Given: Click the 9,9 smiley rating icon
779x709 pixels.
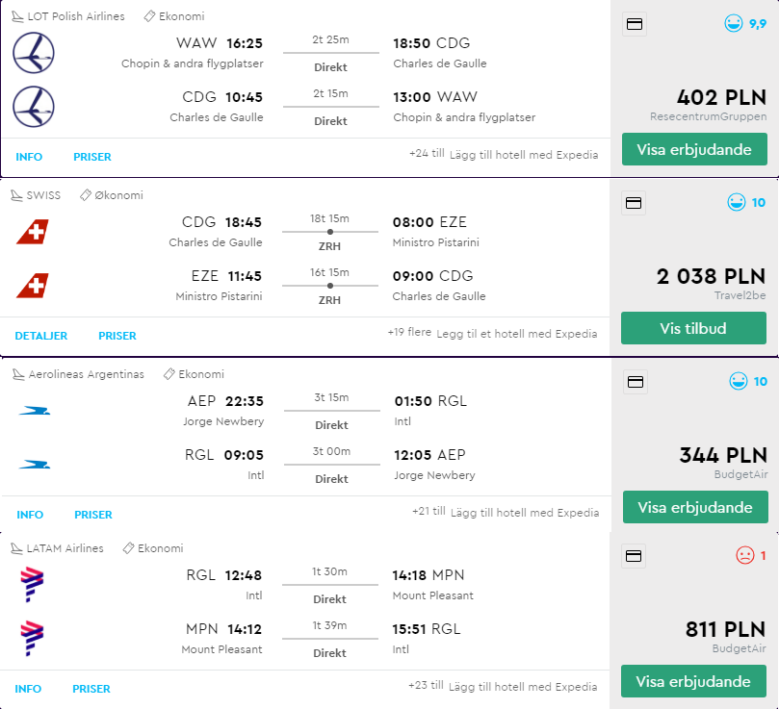Looking at the screenshot, I should (734, 23).
